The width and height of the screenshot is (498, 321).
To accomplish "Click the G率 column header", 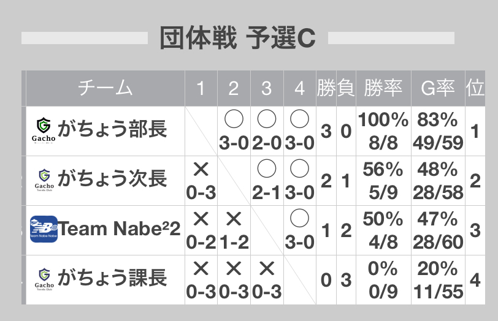I will coord(438,88).
